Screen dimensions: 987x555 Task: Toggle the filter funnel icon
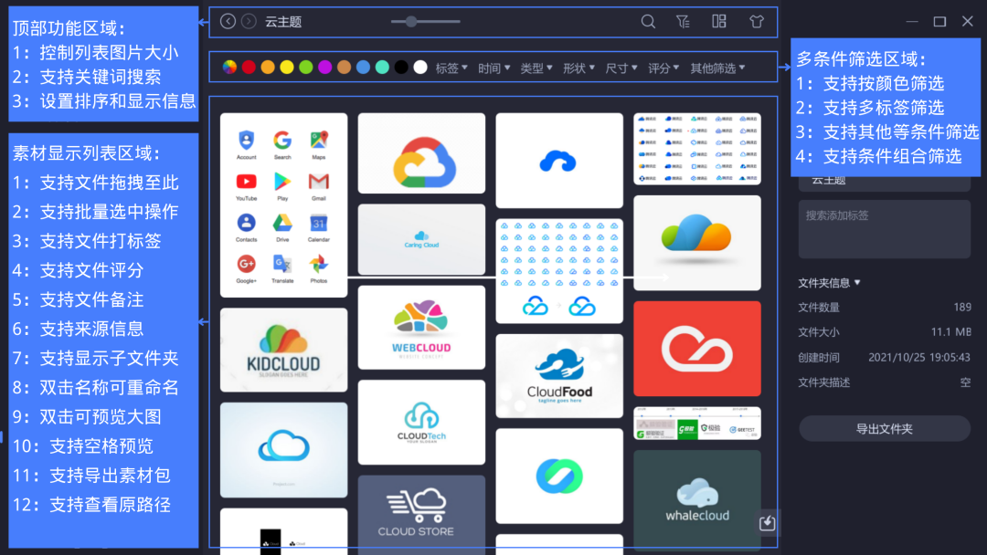pyautogui.click(x=683, y=22)
